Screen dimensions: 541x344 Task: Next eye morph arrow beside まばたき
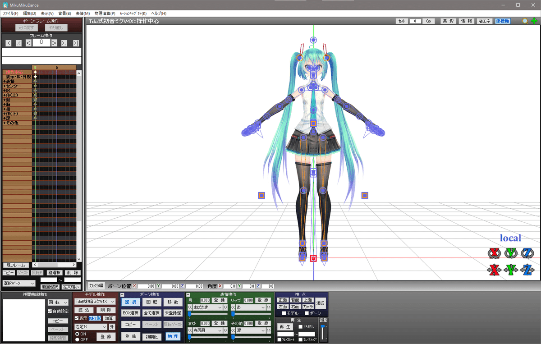coord(225,307)
